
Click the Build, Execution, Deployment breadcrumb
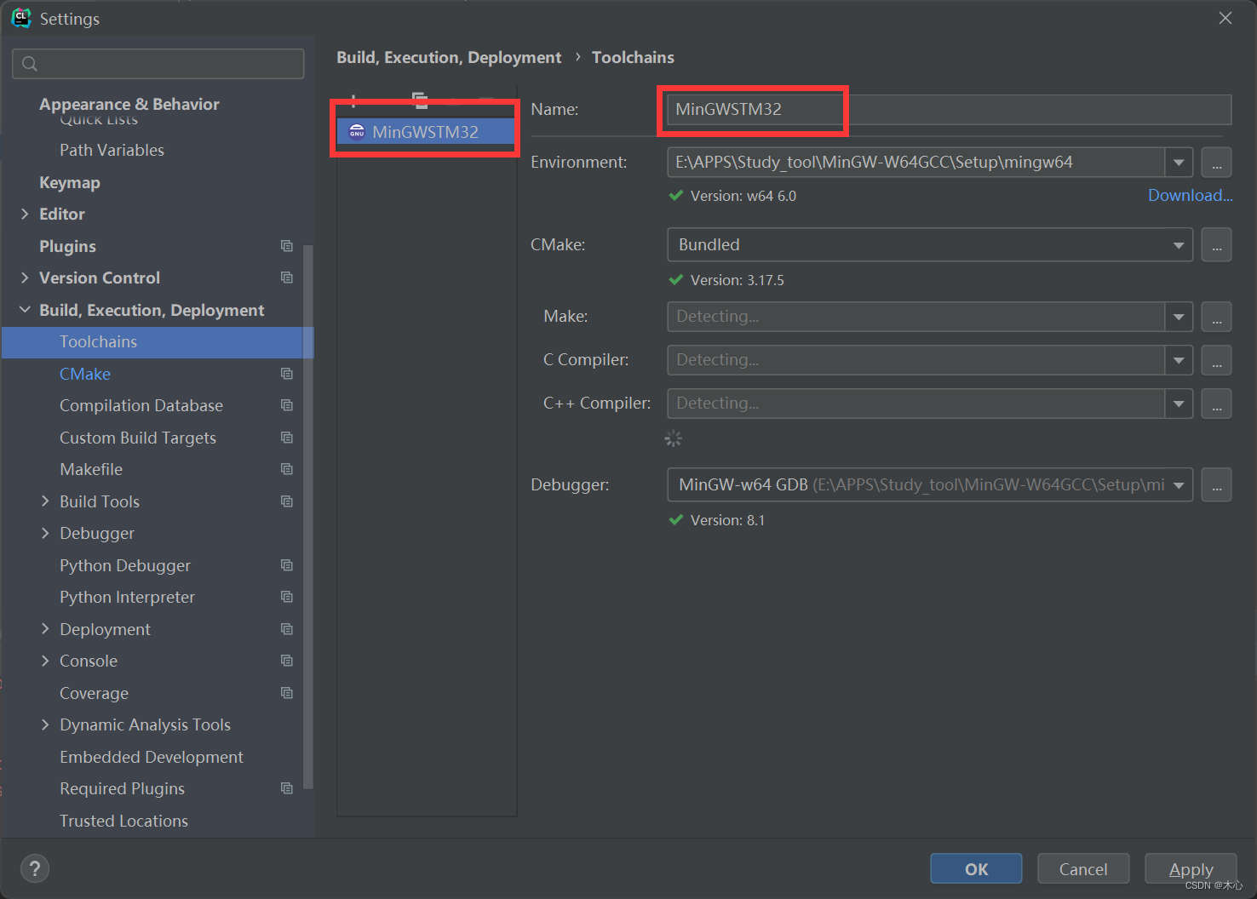coord(449,57)
